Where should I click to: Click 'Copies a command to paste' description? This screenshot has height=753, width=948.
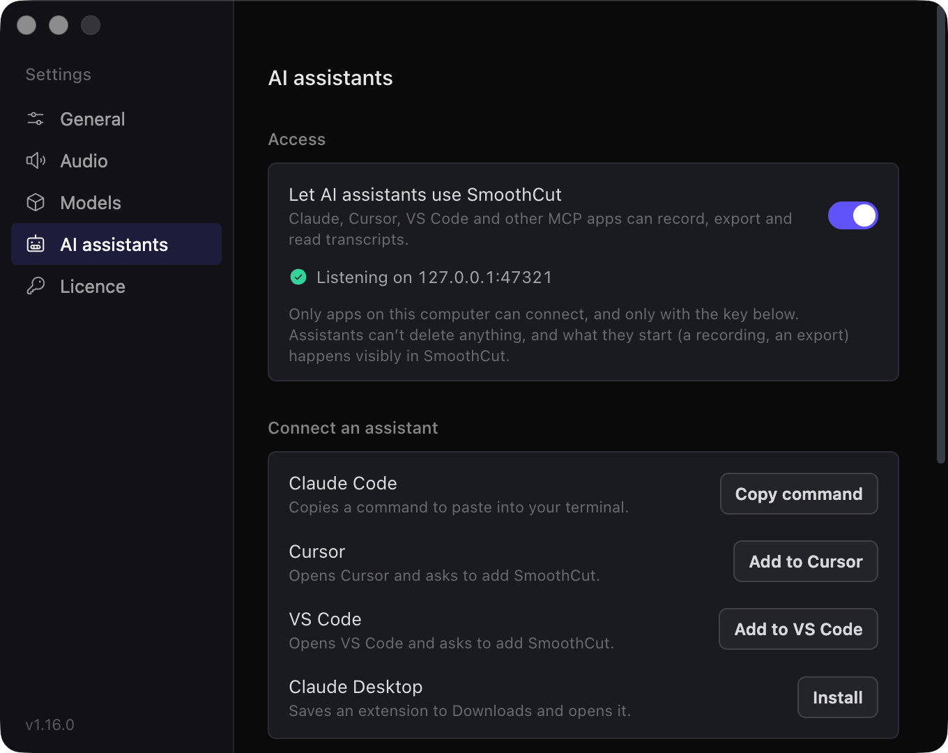(459, 508)
